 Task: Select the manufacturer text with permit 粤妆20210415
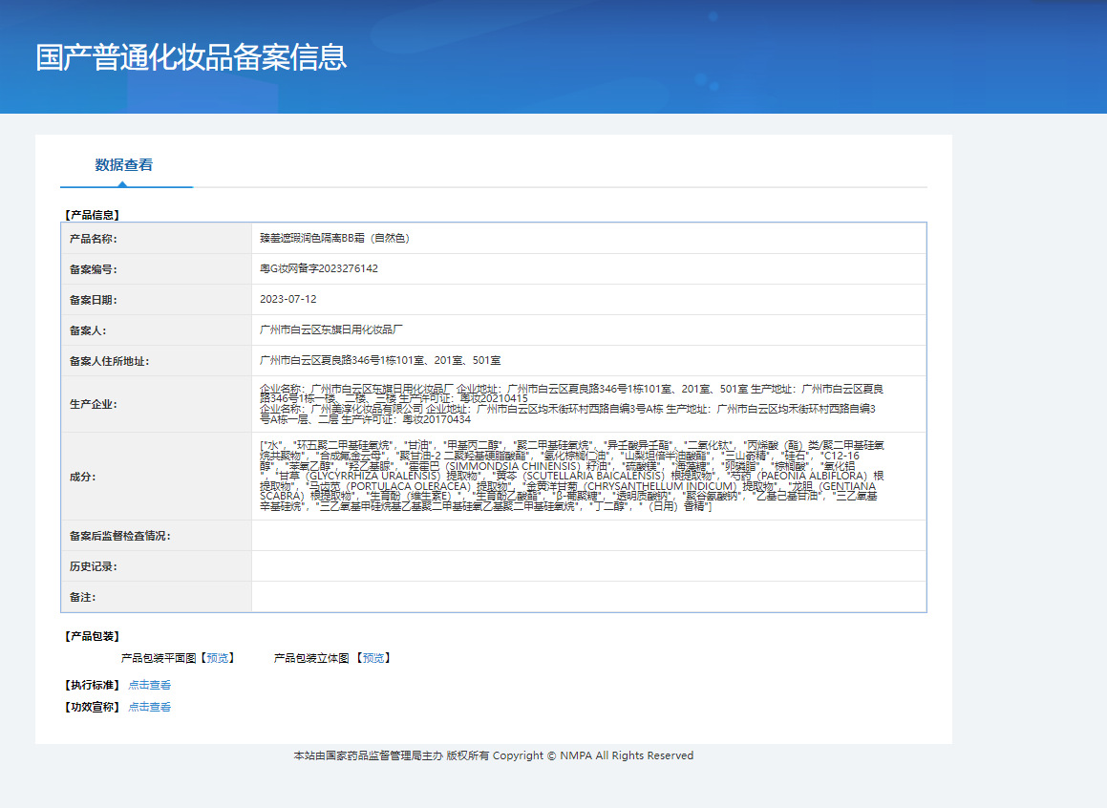pos(571,393)
